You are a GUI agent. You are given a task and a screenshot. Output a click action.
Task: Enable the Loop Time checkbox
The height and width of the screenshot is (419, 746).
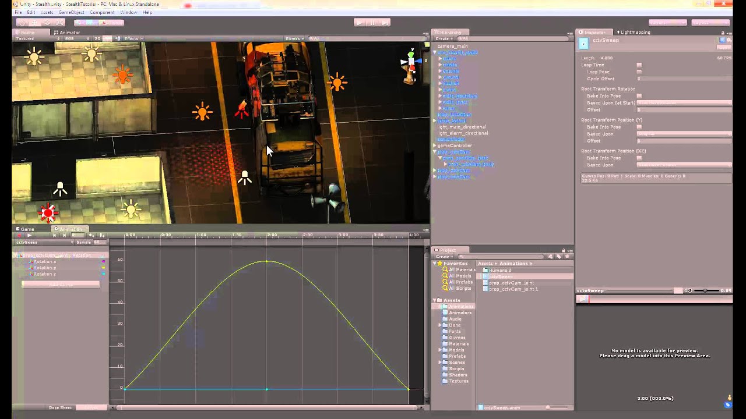coord(639,65)
